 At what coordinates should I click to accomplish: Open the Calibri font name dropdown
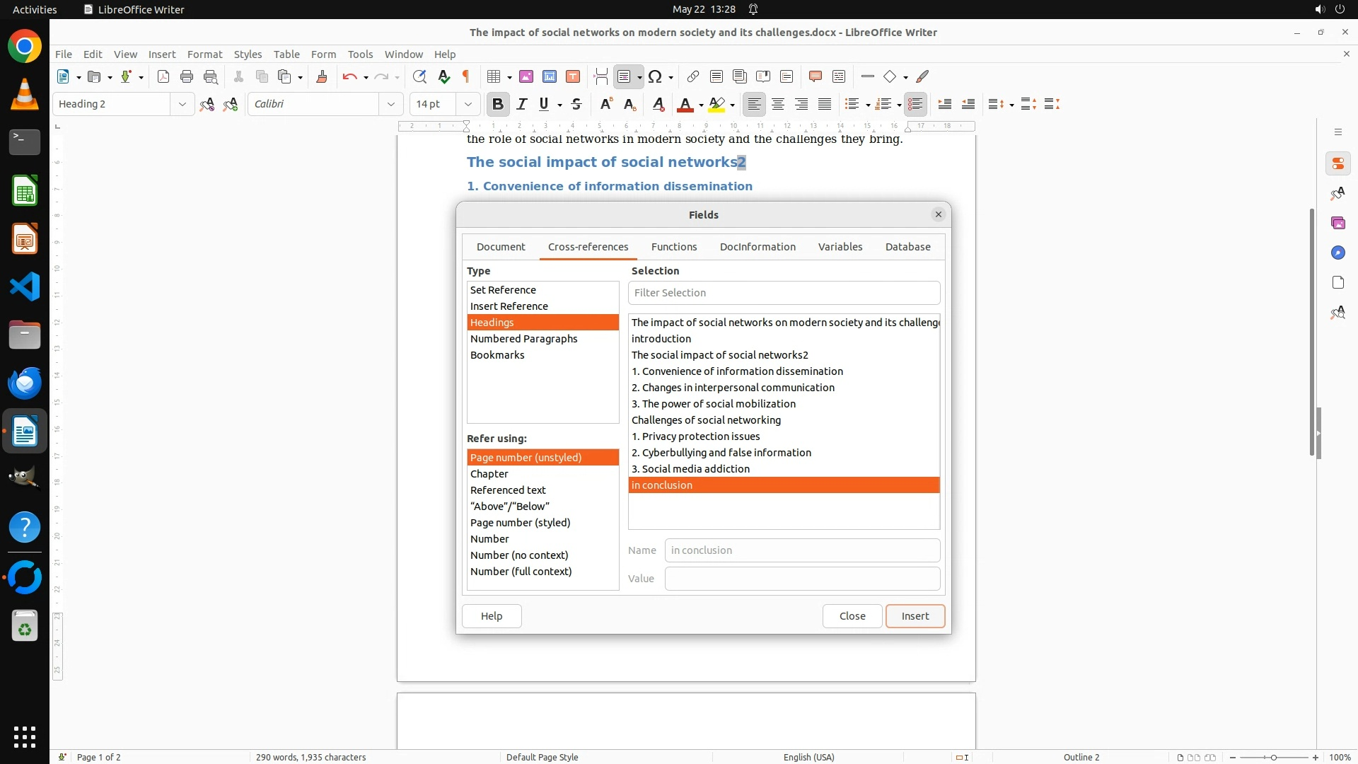coord(390,104)
